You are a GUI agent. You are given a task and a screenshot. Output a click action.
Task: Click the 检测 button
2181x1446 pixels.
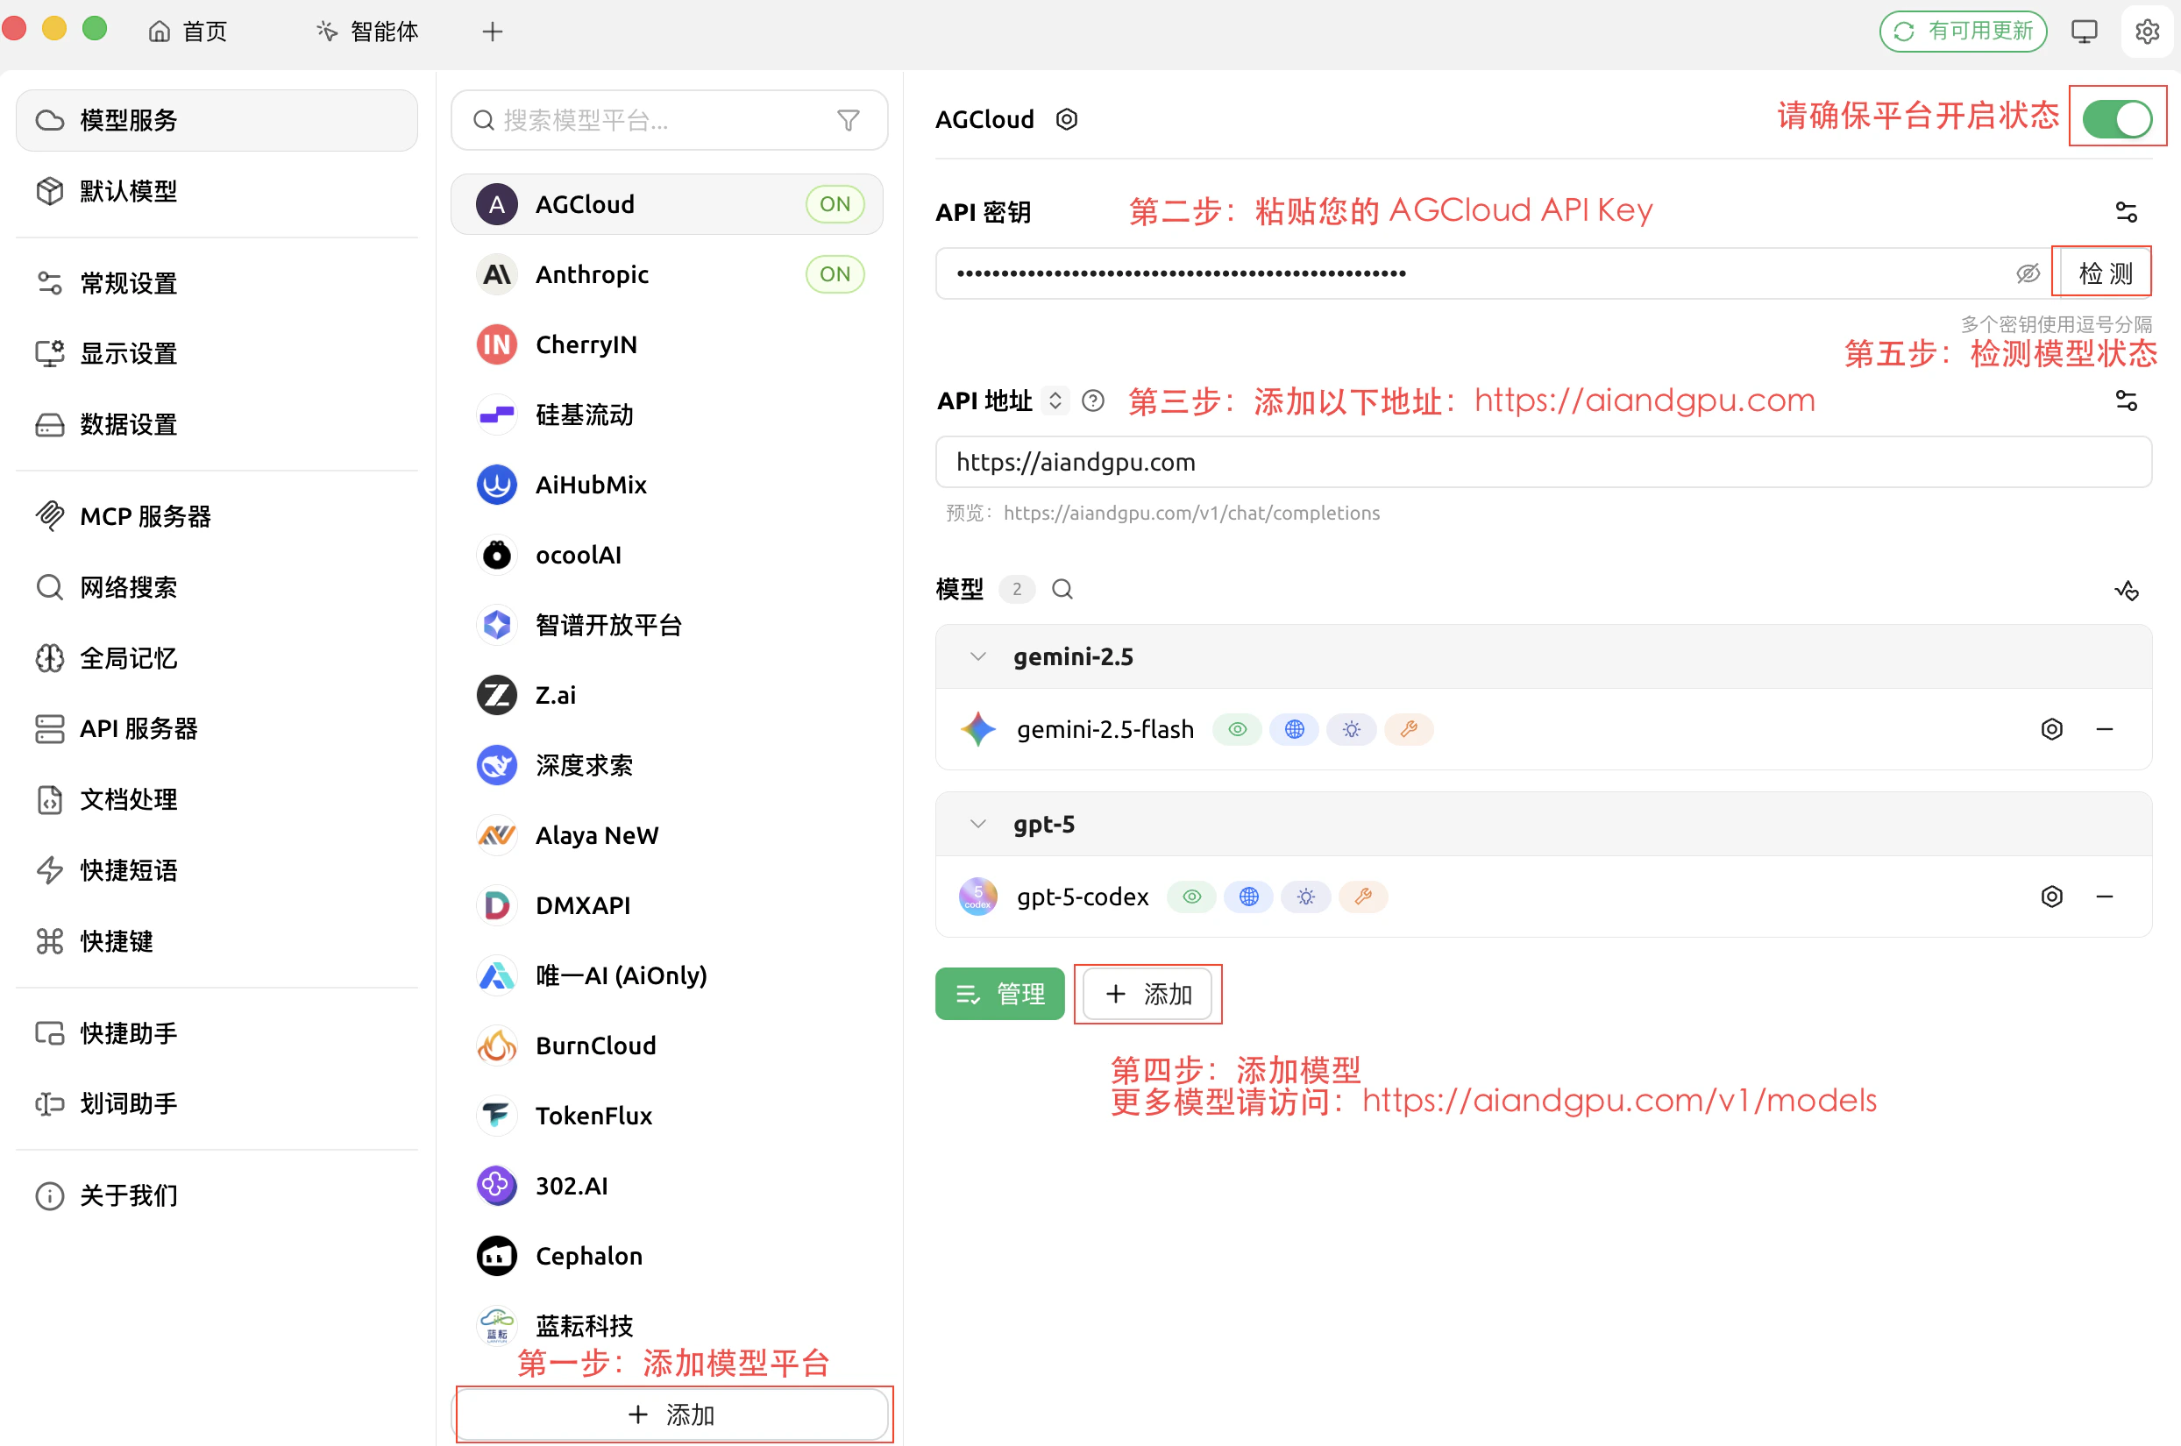(x=2105, y=273)
